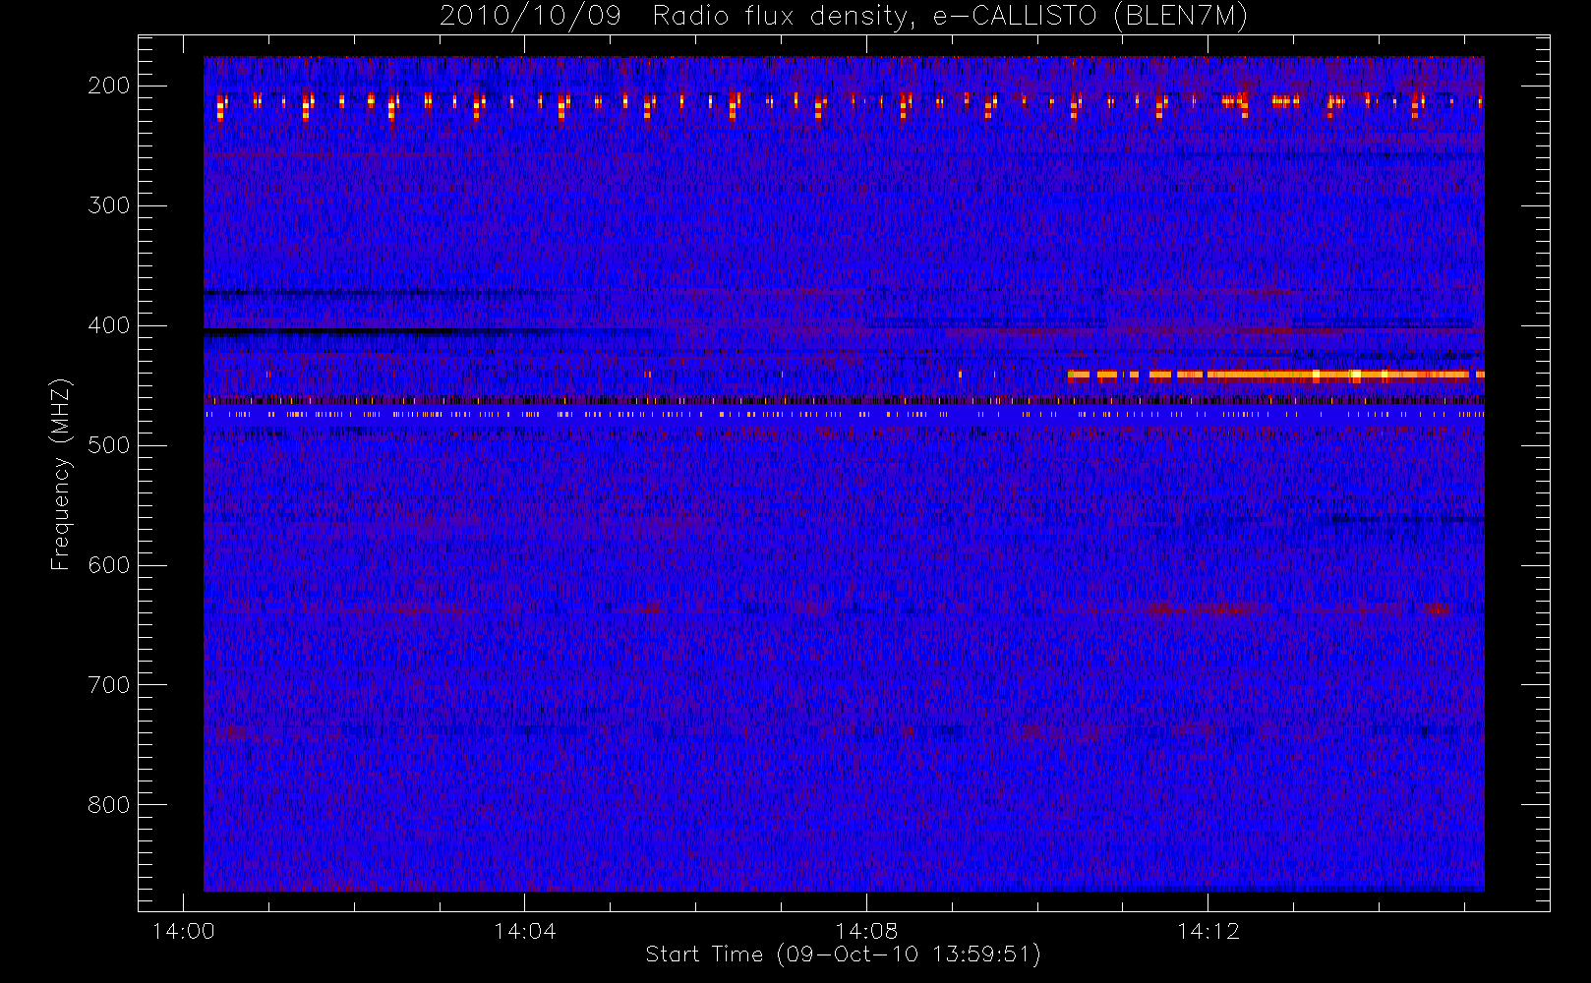The width and height of the screenshot is (1591, 983).
Task: Click the 200 frequency tick label
Action: 109,86
